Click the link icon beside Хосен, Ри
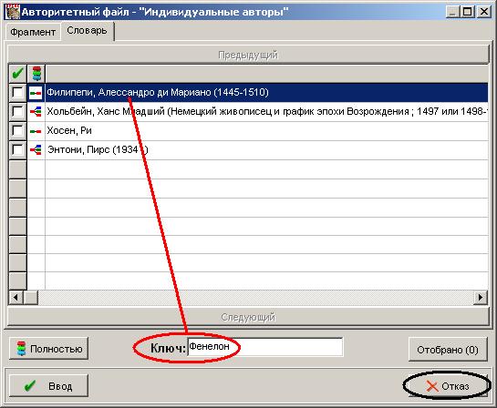 tap(36, 131)
